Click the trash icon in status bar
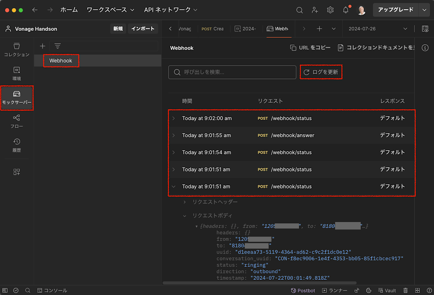The width and height of the screenshot is (434, 295). tap(406, 290)
